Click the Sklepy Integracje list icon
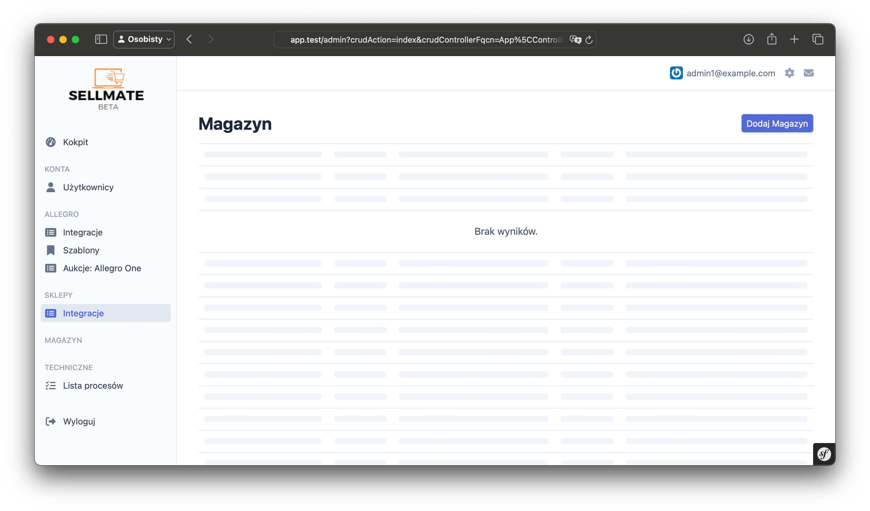Screen dimensions: 870x511 (x=51, y=313)
